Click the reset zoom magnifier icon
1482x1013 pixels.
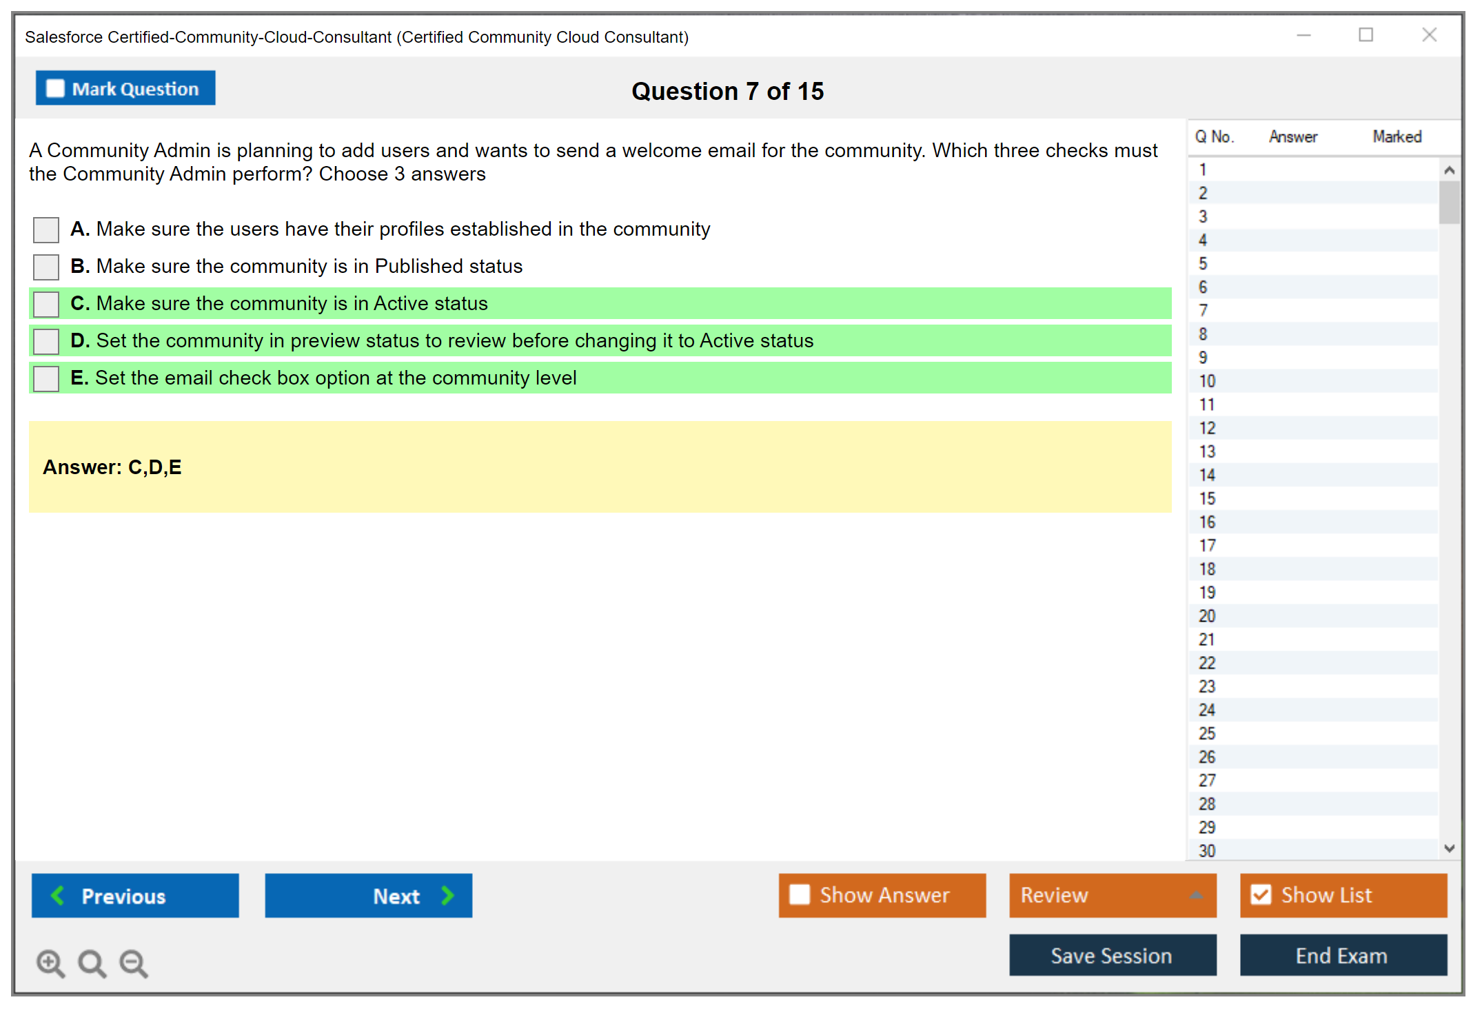click(x=92, y=963)
